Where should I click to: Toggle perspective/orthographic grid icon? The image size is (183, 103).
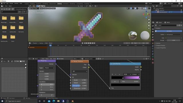(x=149, y=28)
